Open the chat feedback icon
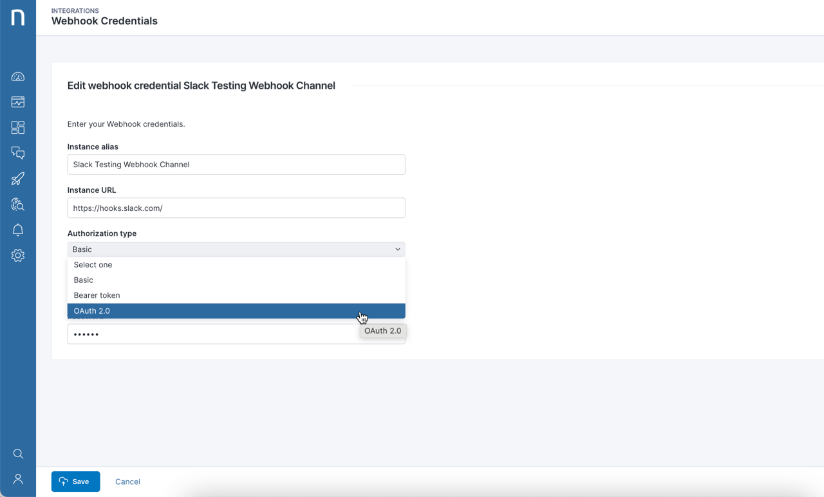Viewport: 824px width, 497px height. (17, 153)
